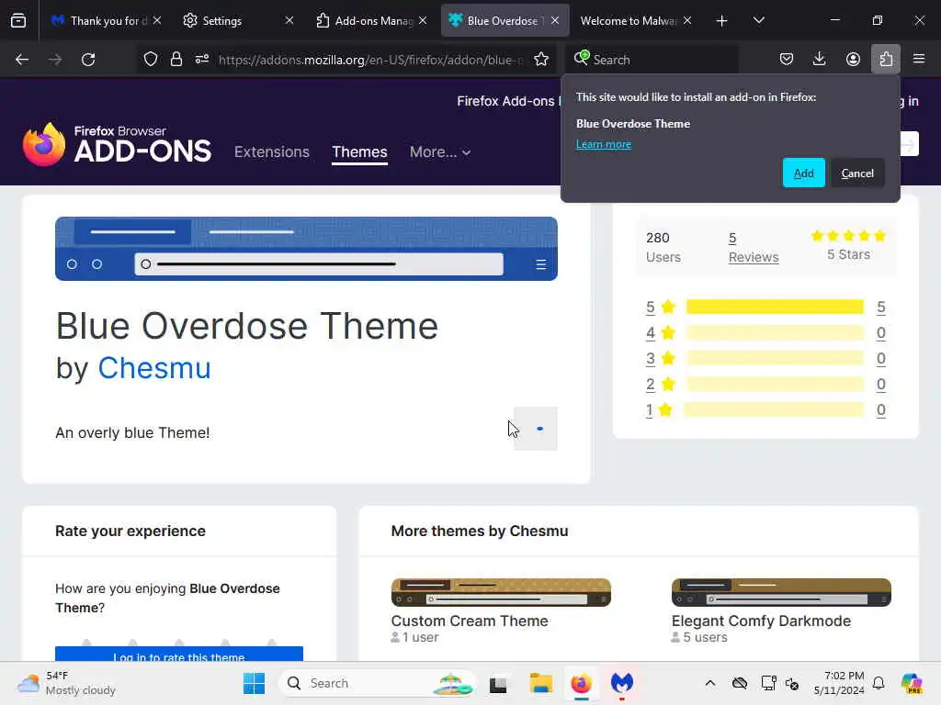This screenshot has height=705, width=941.
Task: Open the Extensions puzzle icon
Action: pyautogui.click(x=886, y=60)
